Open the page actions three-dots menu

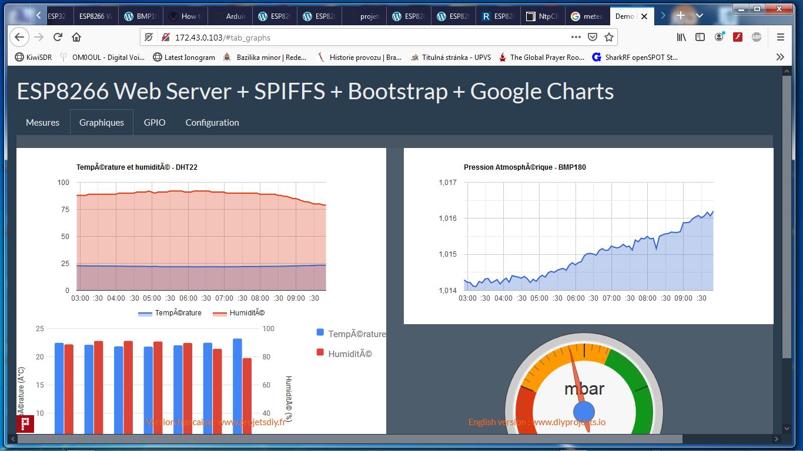click(x=576, y=37)
